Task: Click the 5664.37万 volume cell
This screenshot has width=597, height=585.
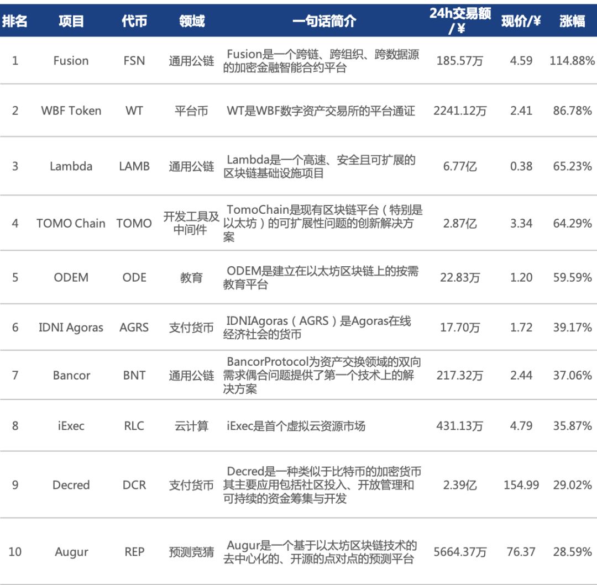Action: tap(460, 552)
